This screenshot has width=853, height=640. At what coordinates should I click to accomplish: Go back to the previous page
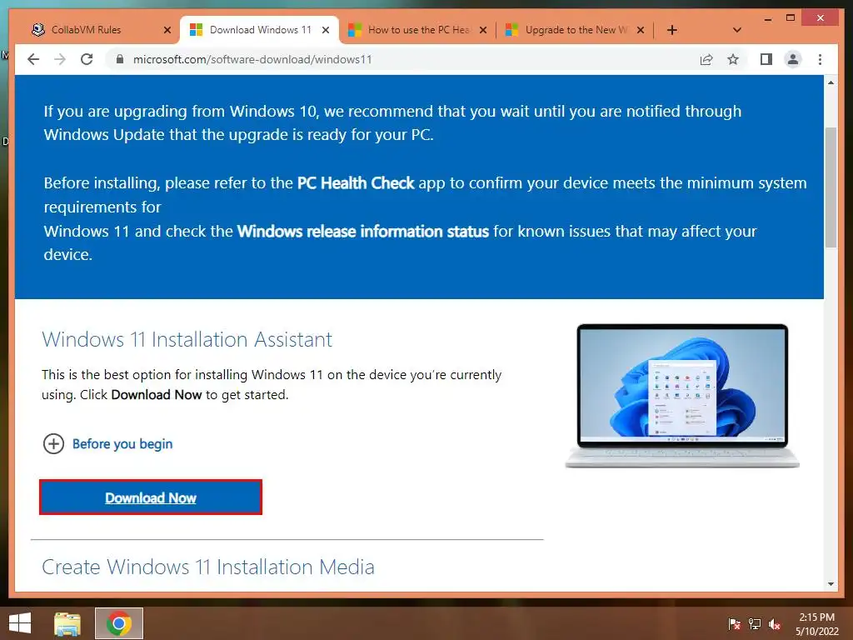point(33,59)
